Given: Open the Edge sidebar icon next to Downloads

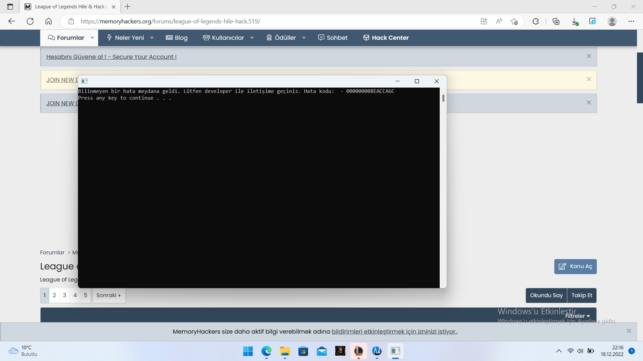Looking at the screenshot, I should [x=592, y=21].
